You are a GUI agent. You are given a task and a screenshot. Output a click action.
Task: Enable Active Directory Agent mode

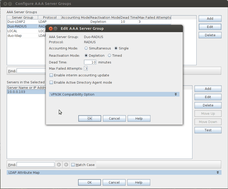(51, 82)
